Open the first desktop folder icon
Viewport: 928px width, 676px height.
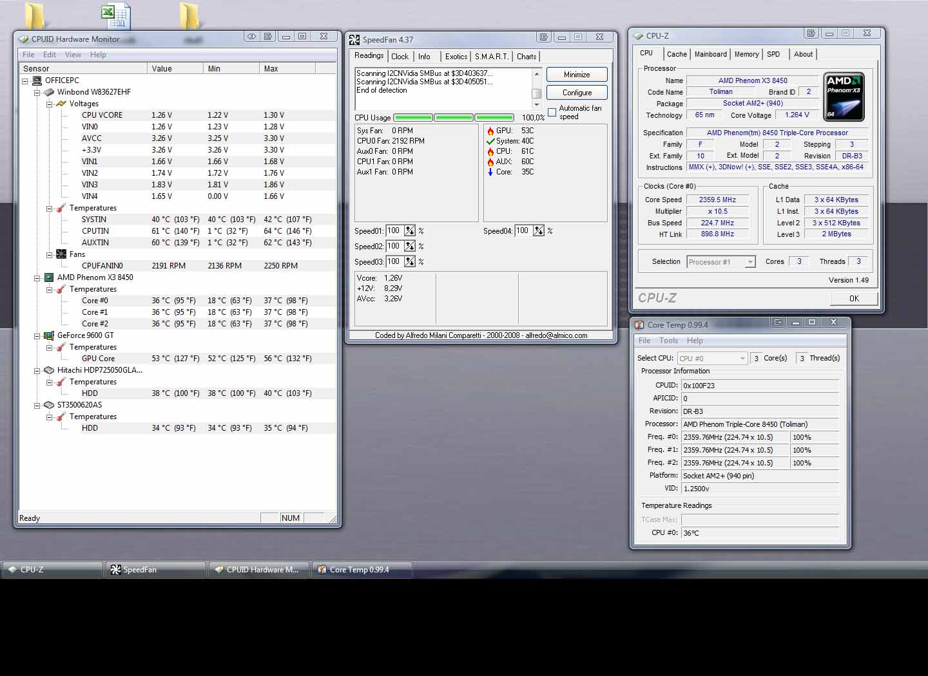click(x=35, y=16)
